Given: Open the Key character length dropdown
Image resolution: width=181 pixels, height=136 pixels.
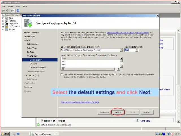Looking at the screenshot, I should [137, 50].
